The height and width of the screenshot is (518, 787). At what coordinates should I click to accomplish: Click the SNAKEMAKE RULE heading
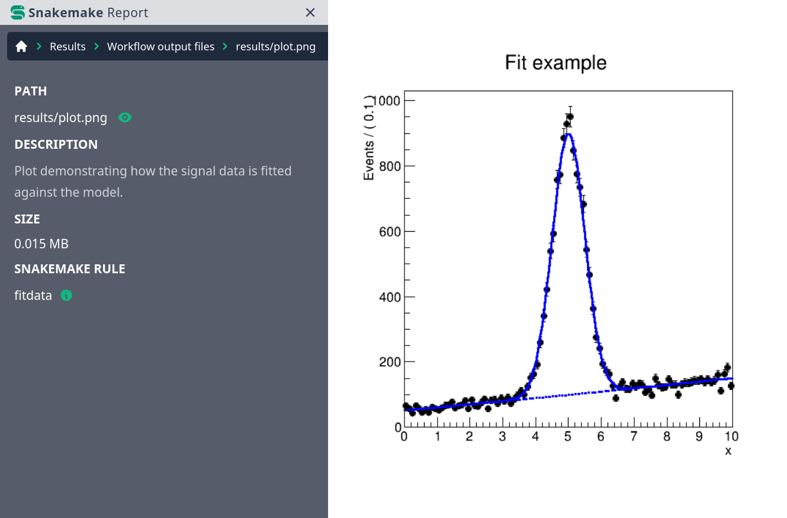click(69, 268)
